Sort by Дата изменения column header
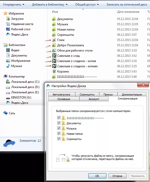 (x=128, y=12)
